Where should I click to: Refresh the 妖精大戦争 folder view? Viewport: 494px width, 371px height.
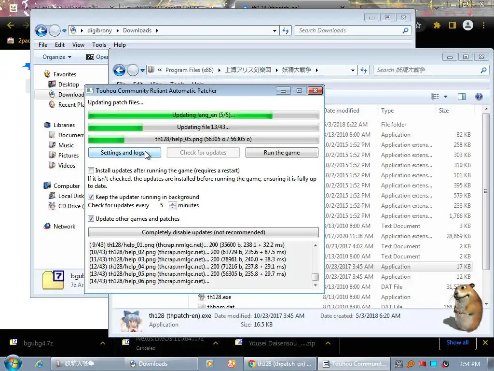point(364,70)
